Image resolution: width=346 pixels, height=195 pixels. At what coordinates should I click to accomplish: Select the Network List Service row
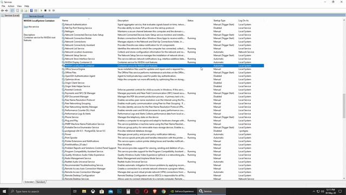[163, 49]
